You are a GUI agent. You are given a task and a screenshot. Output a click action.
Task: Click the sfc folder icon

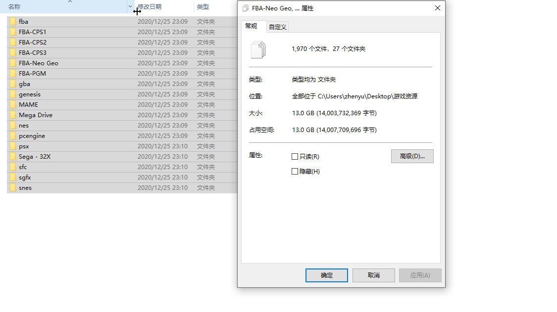[x=13, y=167]
